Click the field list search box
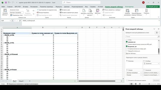Viewport: 161px width, 90px height. 143,36
